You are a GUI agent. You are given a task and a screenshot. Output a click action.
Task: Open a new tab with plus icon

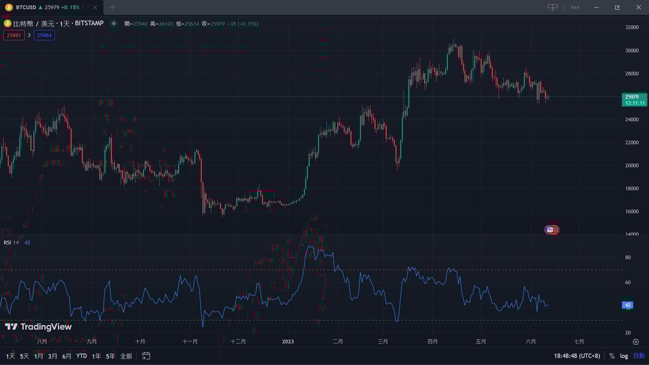[x=112, y=8]
